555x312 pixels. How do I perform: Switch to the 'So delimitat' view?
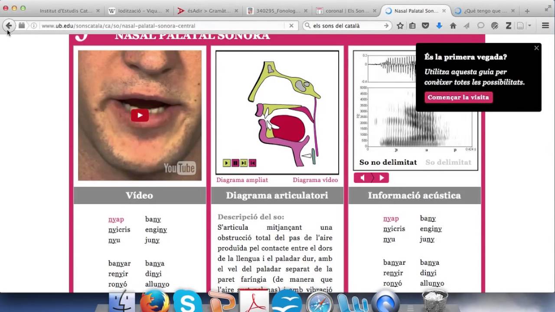(x=448, y=162)
